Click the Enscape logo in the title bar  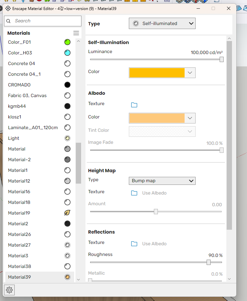(x=7, y=8)
